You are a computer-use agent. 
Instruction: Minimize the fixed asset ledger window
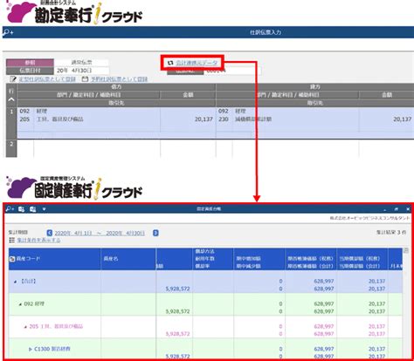pyautogui.click(x=385, y=209)
